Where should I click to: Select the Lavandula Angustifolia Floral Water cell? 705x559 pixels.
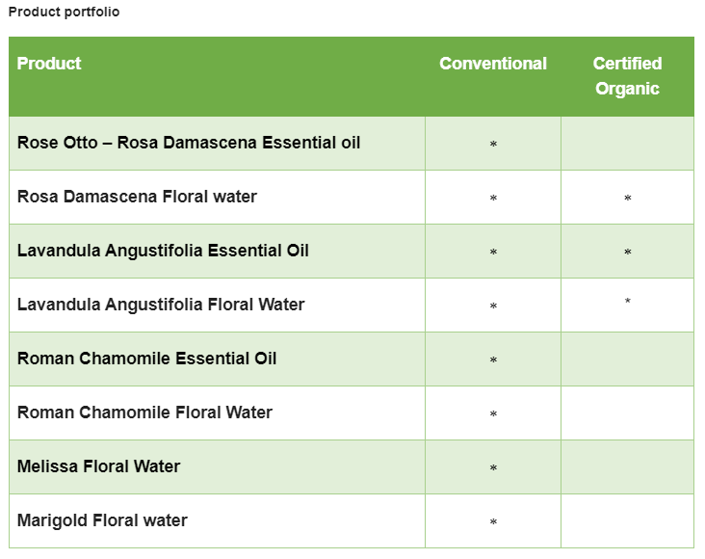pos(161,305)
